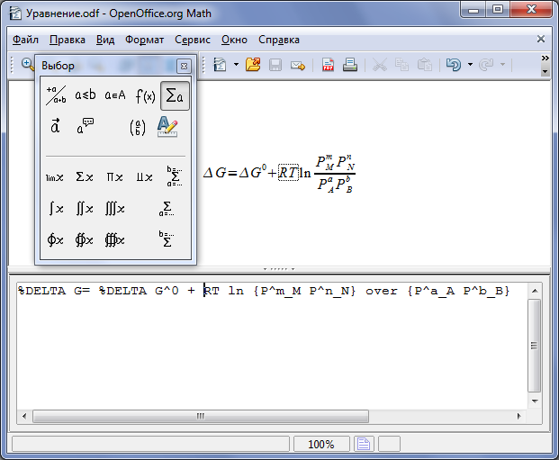The image size is (559, 460).
Task: Expand the toolbar overflow chevron
Action: [x=545, y=59]
